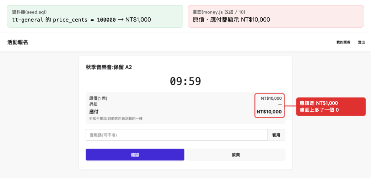Click the 原價、應付都顯示 NT$10,000 line
This screenshot has height=178, width=371.
point(231,20)
